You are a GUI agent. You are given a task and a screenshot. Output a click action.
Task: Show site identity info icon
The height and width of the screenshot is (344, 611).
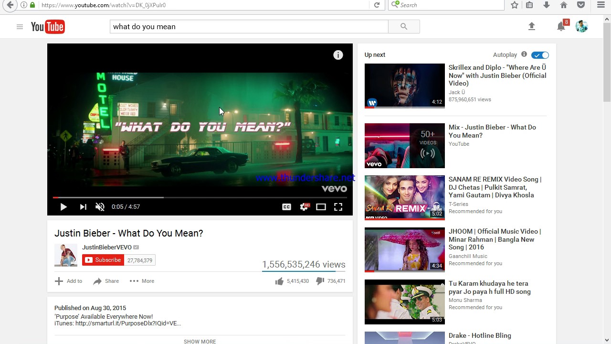(x=24, y=5)
